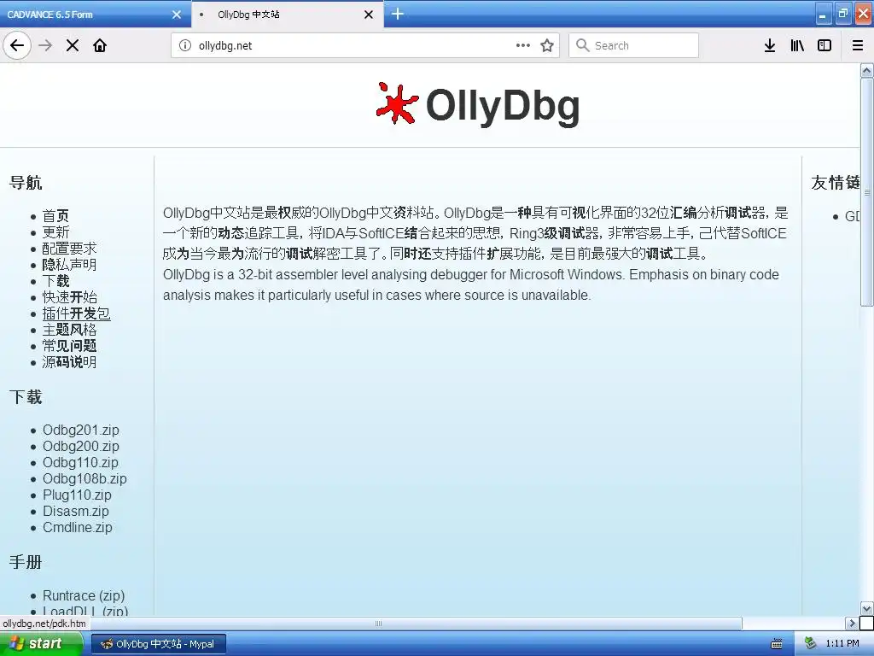874x656 pixels.
Task: Click the 导航 heading
Action: point(26,183)
